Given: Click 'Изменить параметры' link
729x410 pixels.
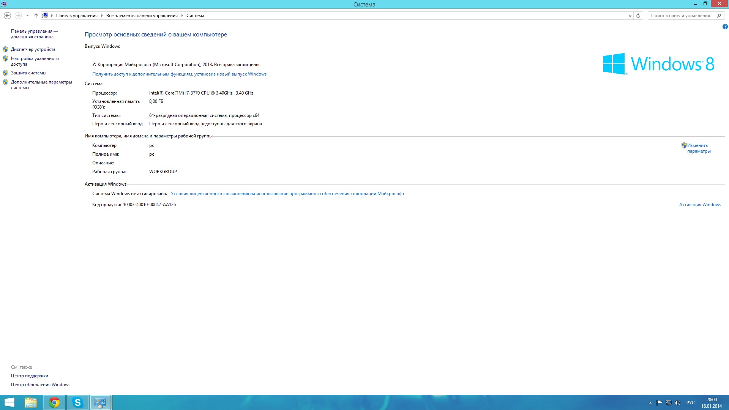Looking at the screenshot, I should [x=698, y=148].
